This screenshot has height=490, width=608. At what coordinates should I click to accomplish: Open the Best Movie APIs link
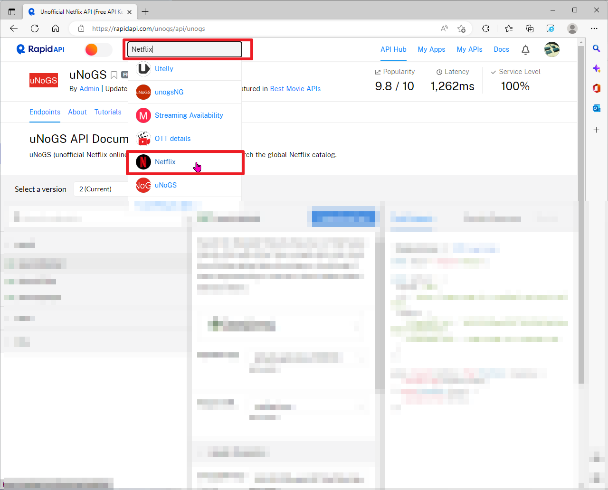tap(295, 89)
